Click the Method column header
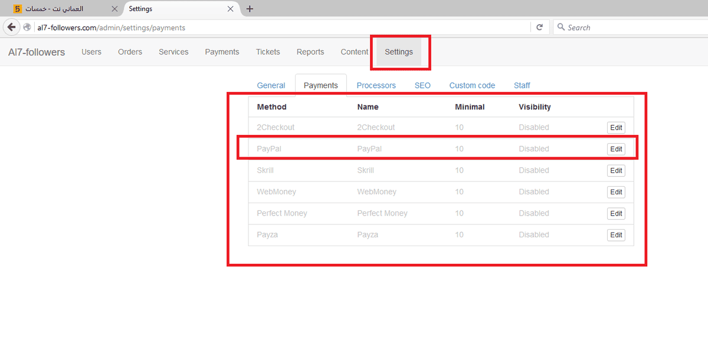 pos(271,107)
